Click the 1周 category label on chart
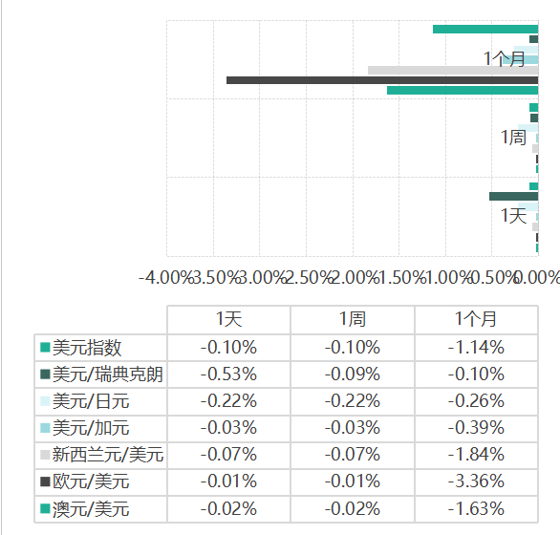 (x=513, y=138)
